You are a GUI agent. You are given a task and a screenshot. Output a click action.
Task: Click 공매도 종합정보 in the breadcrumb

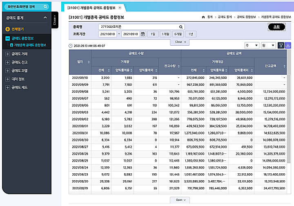[246, 17]
